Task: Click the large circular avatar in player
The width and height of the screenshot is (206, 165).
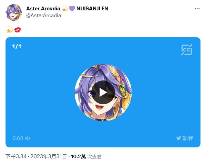Action: point(103,93)
